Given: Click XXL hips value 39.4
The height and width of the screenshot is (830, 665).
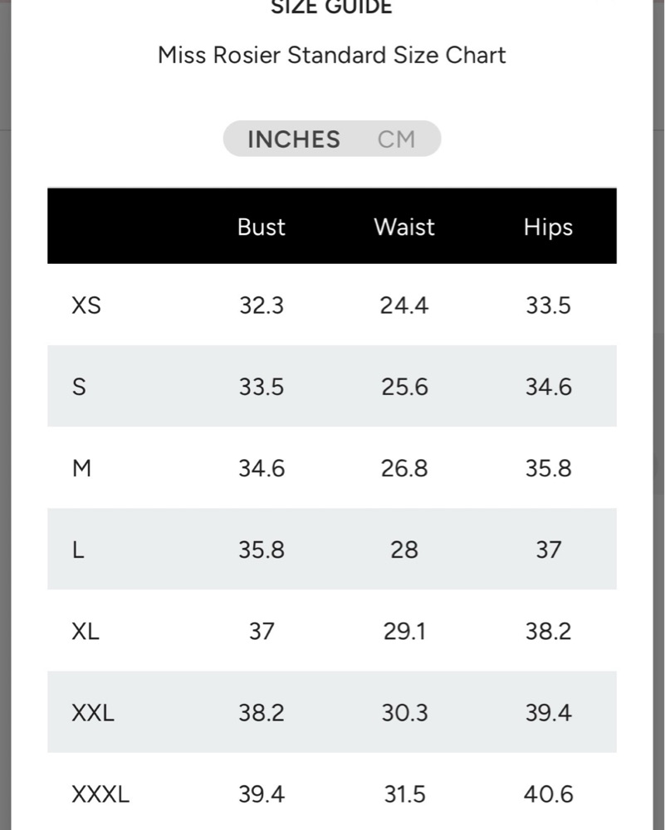Looking at the screenshot, I should tap(549, 713).
